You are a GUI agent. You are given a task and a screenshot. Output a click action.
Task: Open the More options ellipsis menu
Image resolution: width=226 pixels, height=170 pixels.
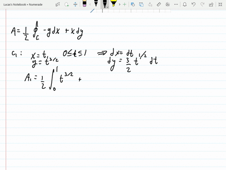click(x=176, y=4)
